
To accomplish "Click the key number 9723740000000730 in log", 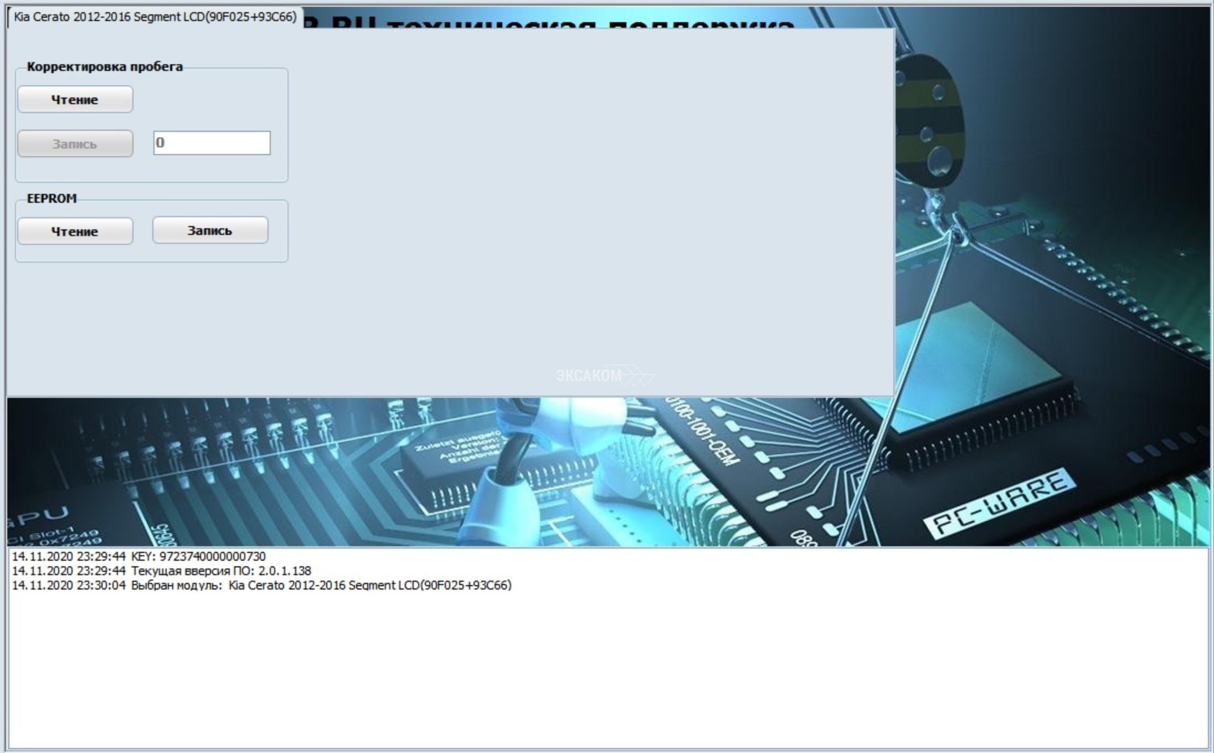I will pyautogui.click(x=213, y=556).
